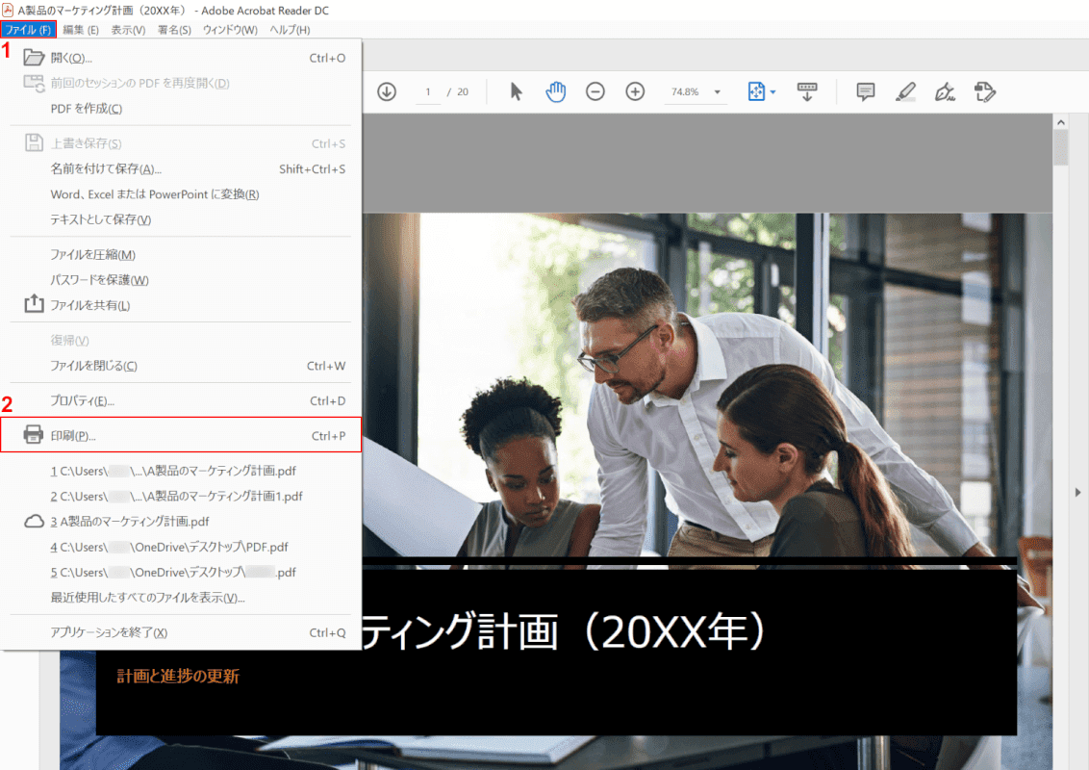Click the vertical scrollbar thumb
1089x770 pixels.
click(1060, 147)
